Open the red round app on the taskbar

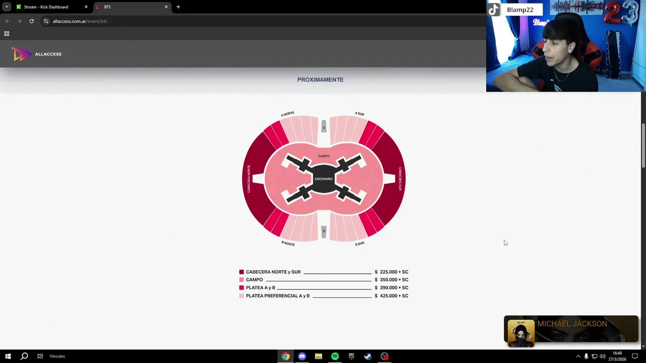(385, 356)
